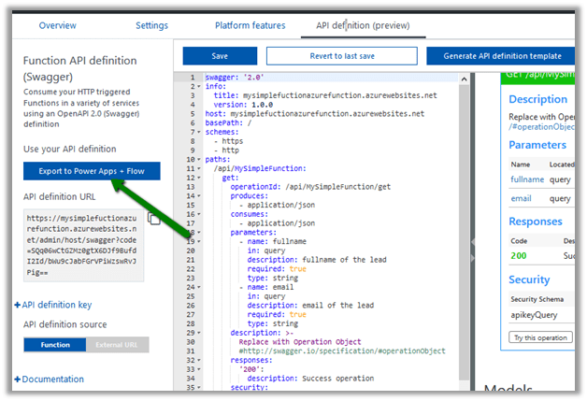Screen dimensions: 587x401
Task: Switch to the Platform features tab
Action: tap(250, 25)
